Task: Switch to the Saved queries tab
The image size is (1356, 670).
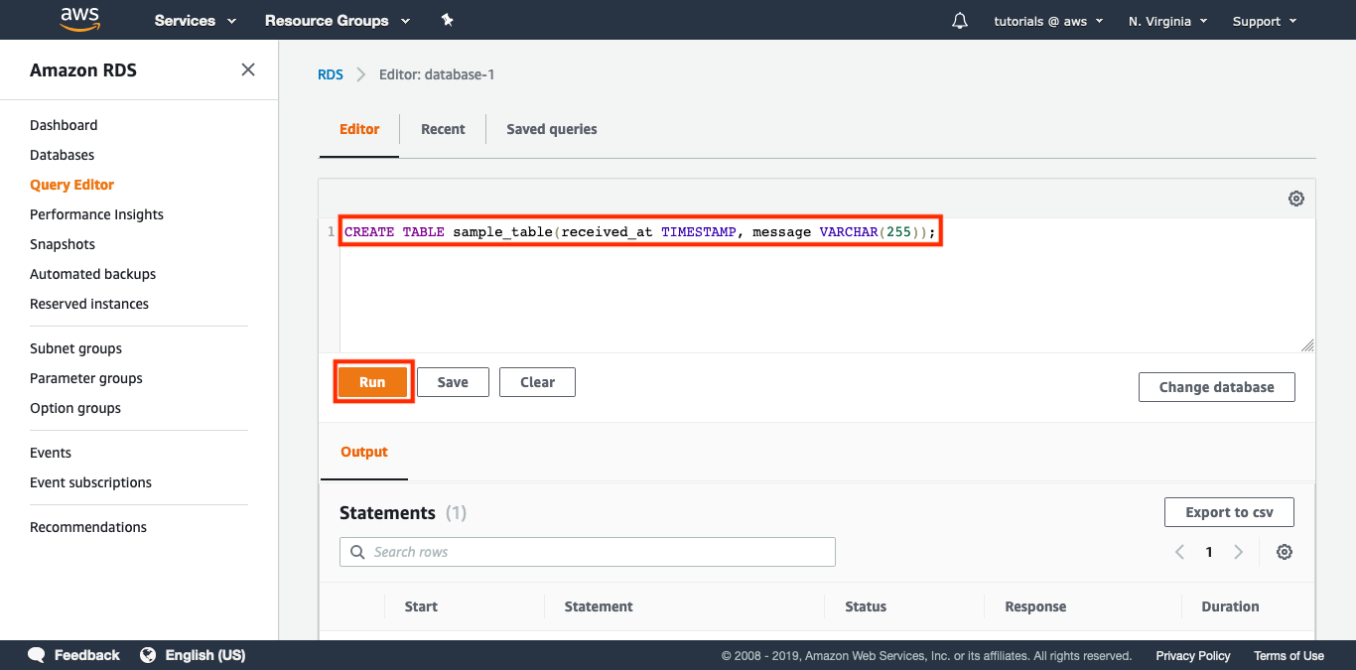Action: point(551,129)
